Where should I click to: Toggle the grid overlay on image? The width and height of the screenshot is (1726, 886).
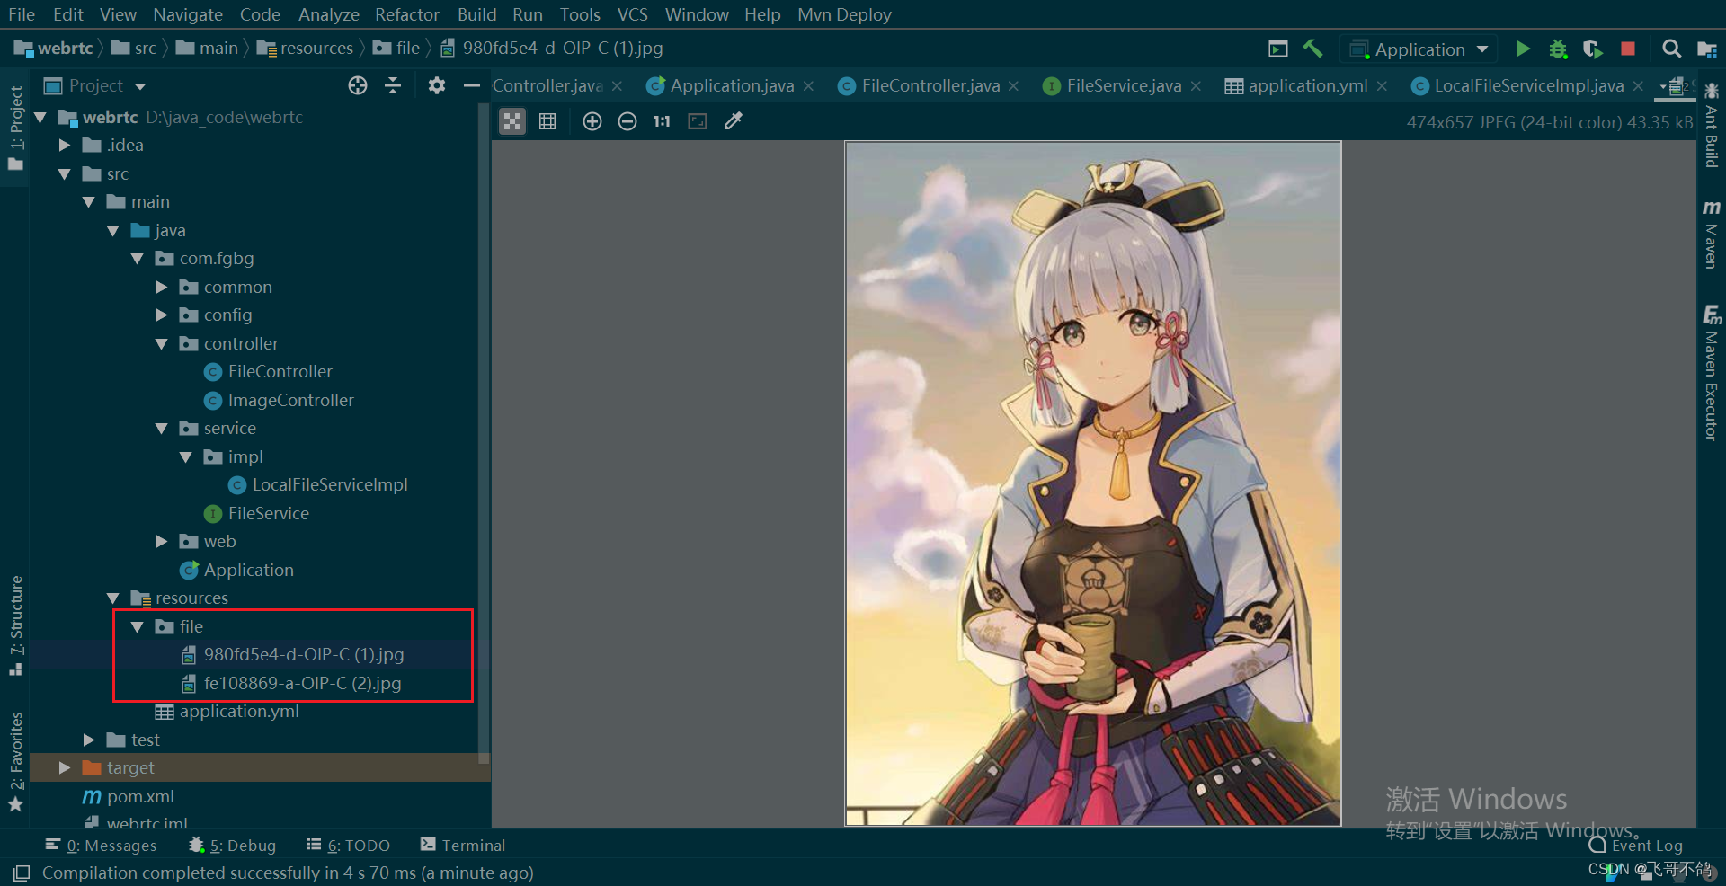click(x=547, y=121)
